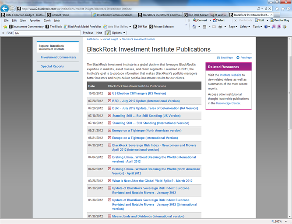Open the Home icon at top right
The width and height of the screenshot is (292, 224).
(277, 9)
